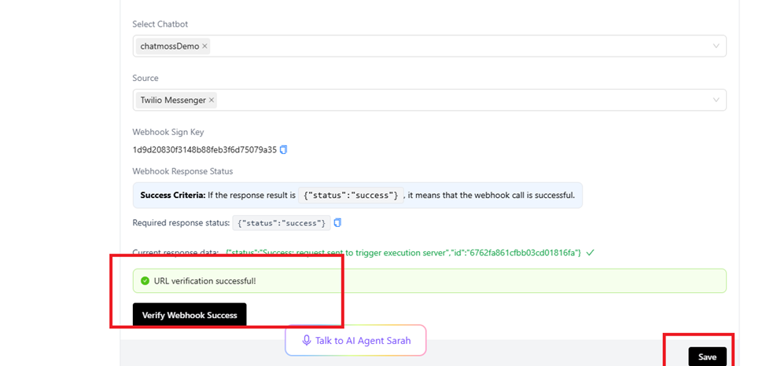
Task: Expand the Select Chatbot dropdown arrow
Action: 716,46
